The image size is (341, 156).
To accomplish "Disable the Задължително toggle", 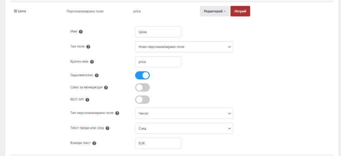I will (x=142, y=76).
